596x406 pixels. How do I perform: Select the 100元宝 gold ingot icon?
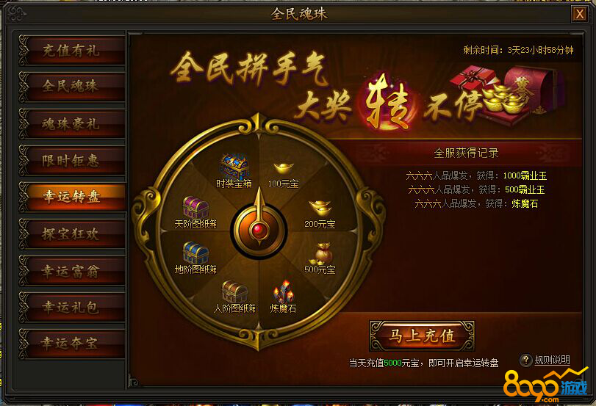tap(284, 167)
